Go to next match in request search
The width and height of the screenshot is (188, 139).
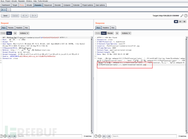tap(14, 136)
